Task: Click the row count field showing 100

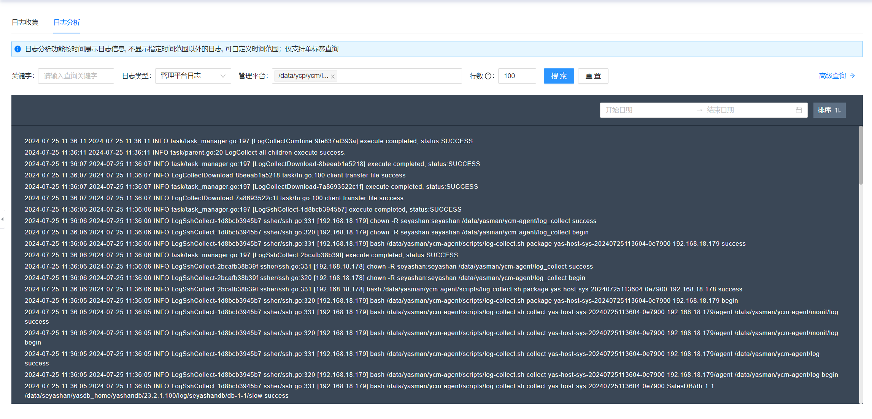Action: 517,76
